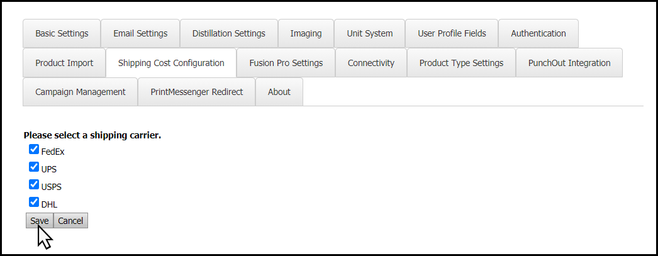Switch to the PunchOut Integration tab
658x256 pixels.
pyautogui.click(x=569, y=63)
